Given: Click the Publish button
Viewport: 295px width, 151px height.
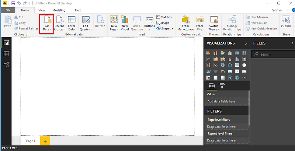Looking at the screenshot, I should [x=286, y=22].
